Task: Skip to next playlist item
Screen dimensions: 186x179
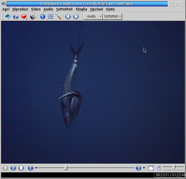Action: 76,17
